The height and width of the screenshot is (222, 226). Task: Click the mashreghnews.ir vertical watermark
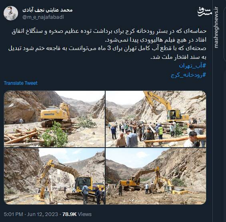216,27
